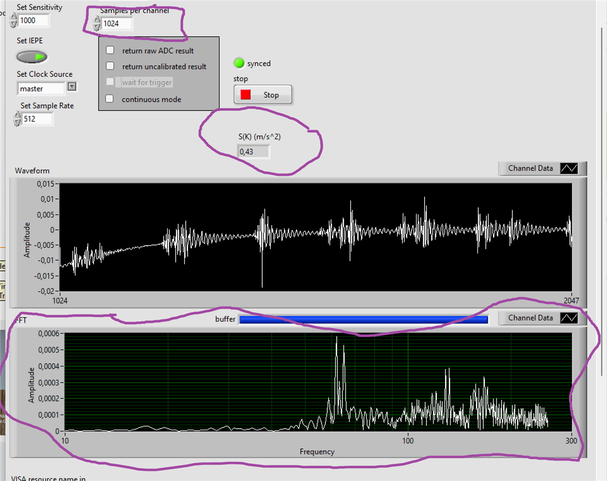Click the FFT y-axis maximum 0,0006
This screenshot has height=481, width=607.
[48, 333]
